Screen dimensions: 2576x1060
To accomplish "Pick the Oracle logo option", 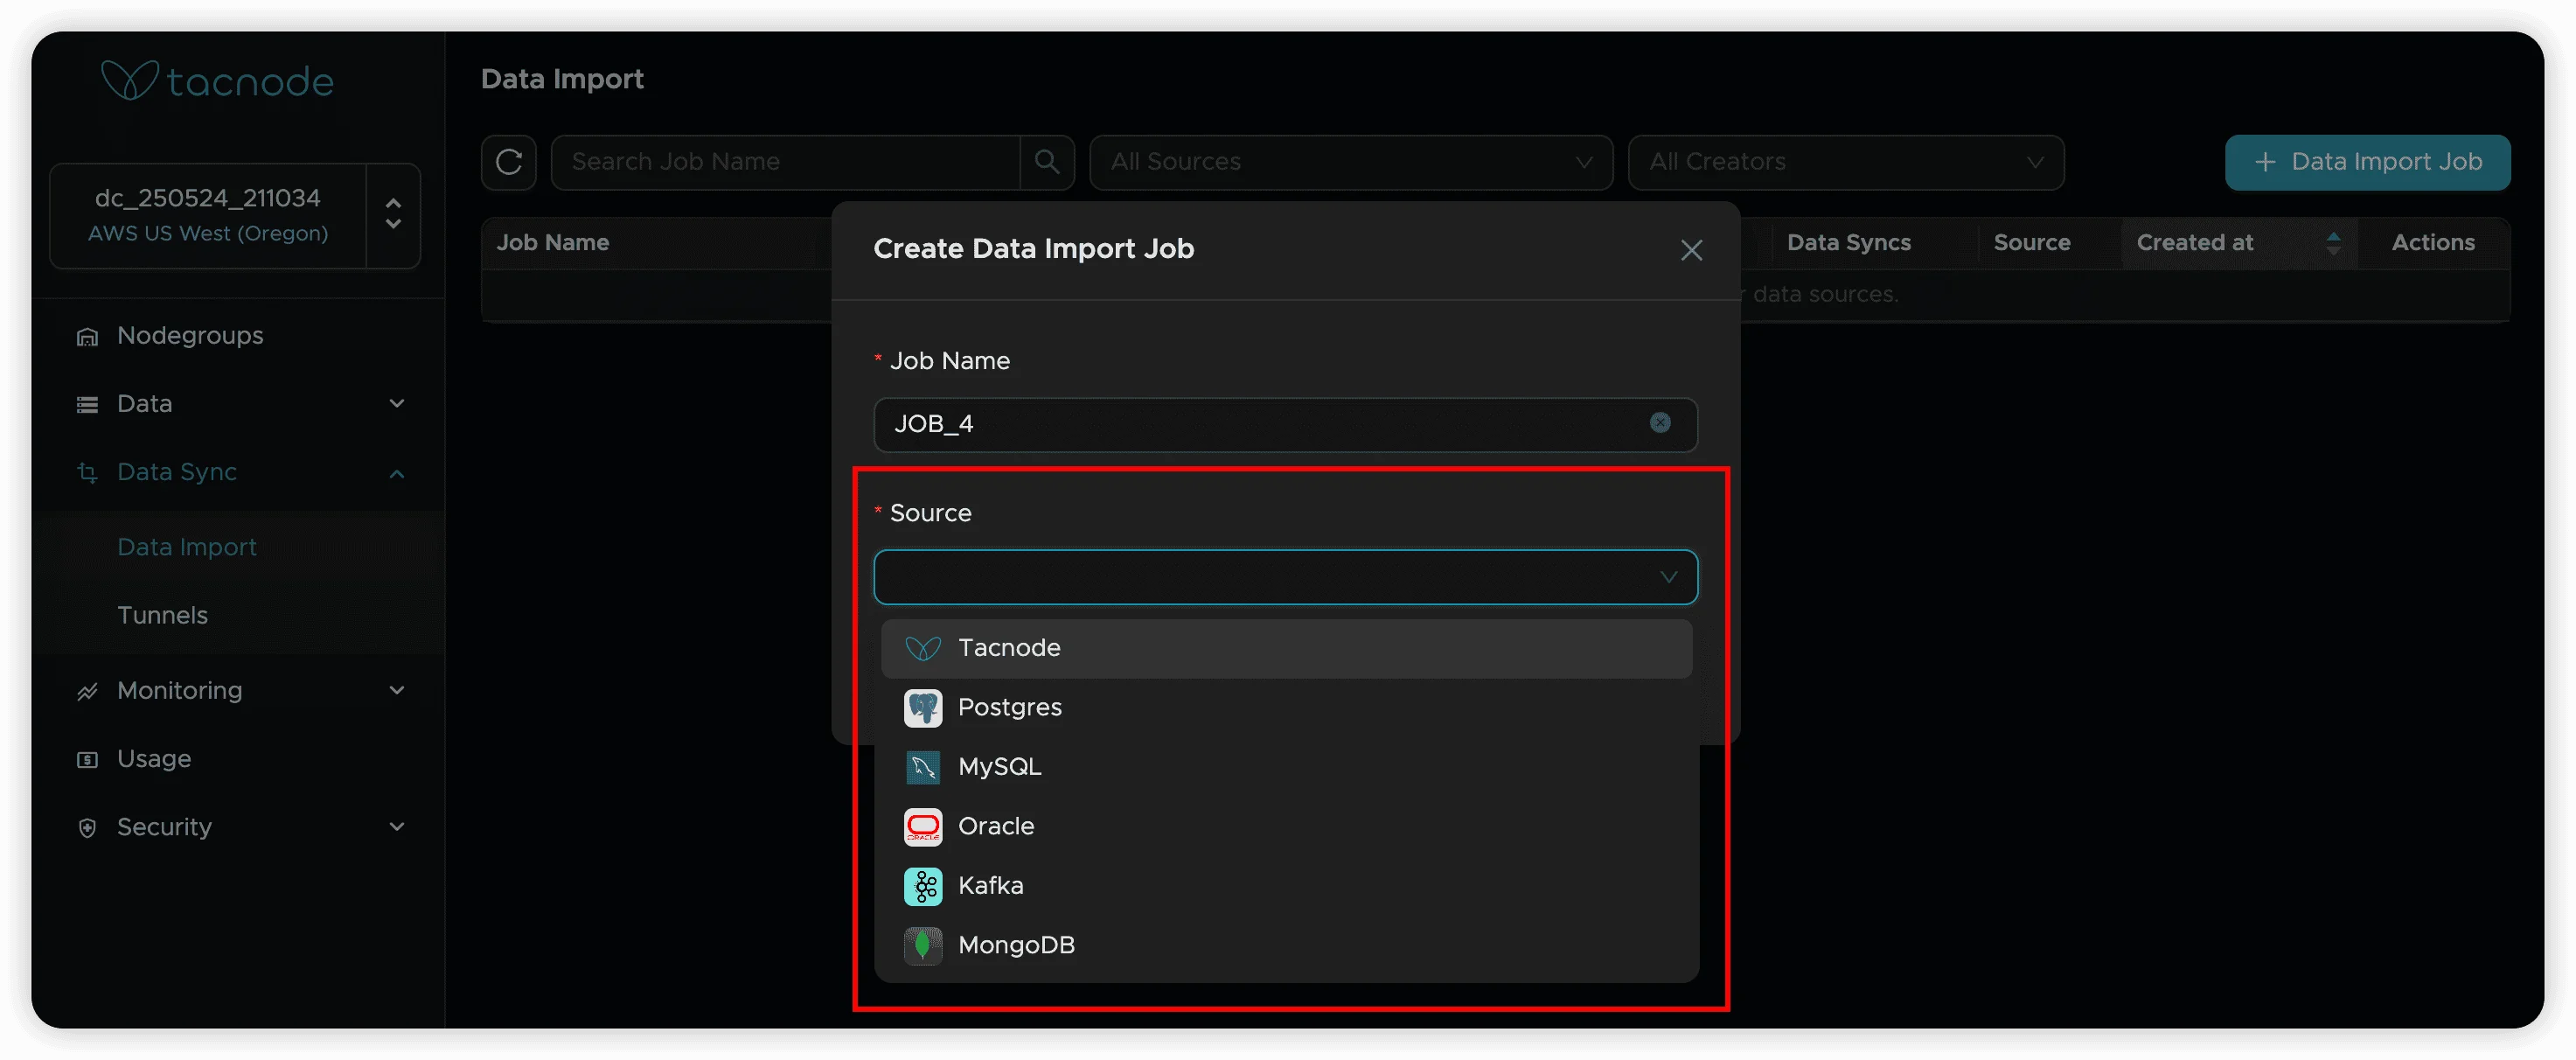I will tap(922, 827).
